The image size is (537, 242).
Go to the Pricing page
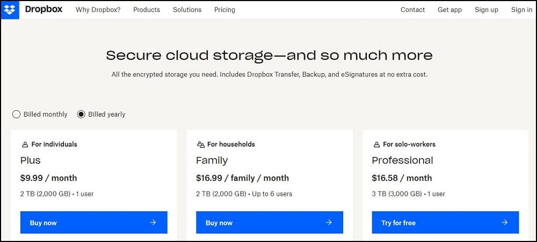pos(224,10)
